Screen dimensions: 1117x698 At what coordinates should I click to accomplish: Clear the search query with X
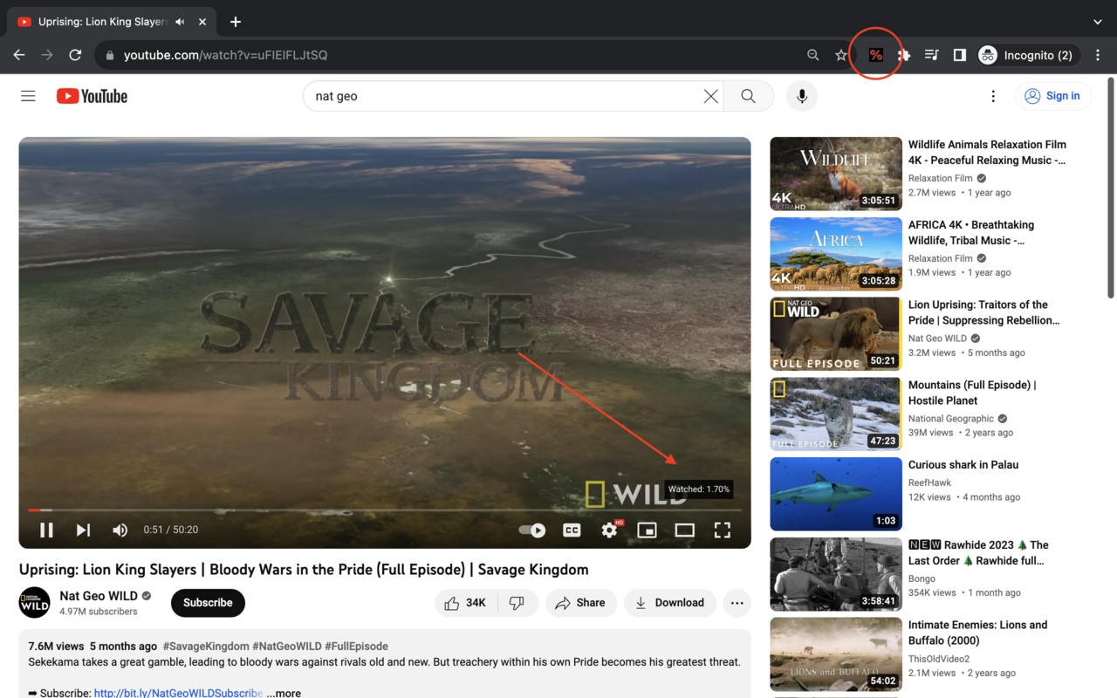coord(711,96)
